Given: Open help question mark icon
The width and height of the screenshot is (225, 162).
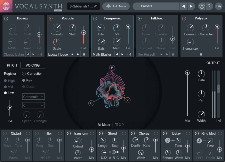Looking at the screenshot, I should 209,6.
